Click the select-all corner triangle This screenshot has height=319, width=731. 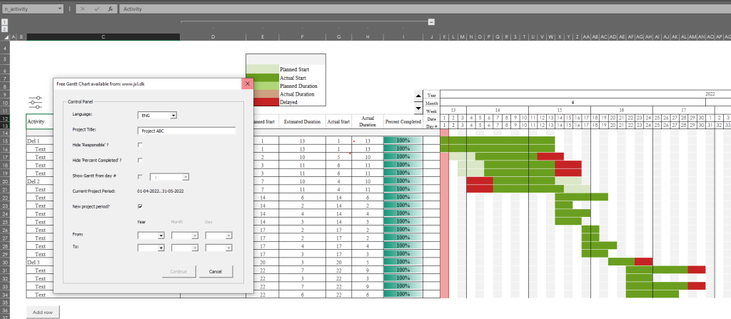5,37
